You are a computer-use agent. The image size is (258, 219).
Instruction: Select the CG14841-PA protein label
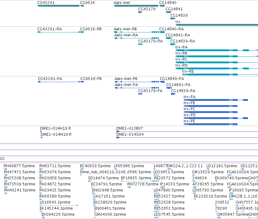coord(178,85)
